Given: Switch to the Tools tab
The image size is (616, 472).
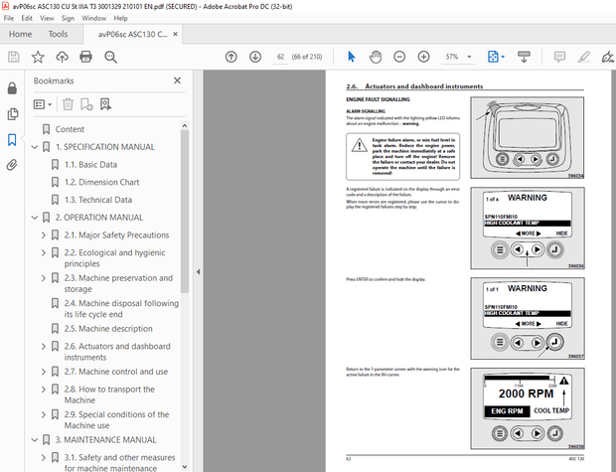Looking at the screenshot, I should 58,34.
